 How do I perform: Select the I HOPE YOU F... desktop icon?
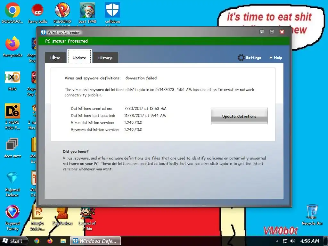coord(12,117)
